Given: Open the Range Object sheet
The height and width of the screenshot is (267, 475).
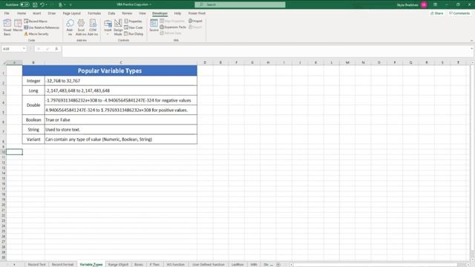Looking at the screenshot, I should click(118, 264).
